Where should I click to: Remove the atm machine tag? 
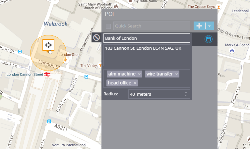tap(139, 74)
